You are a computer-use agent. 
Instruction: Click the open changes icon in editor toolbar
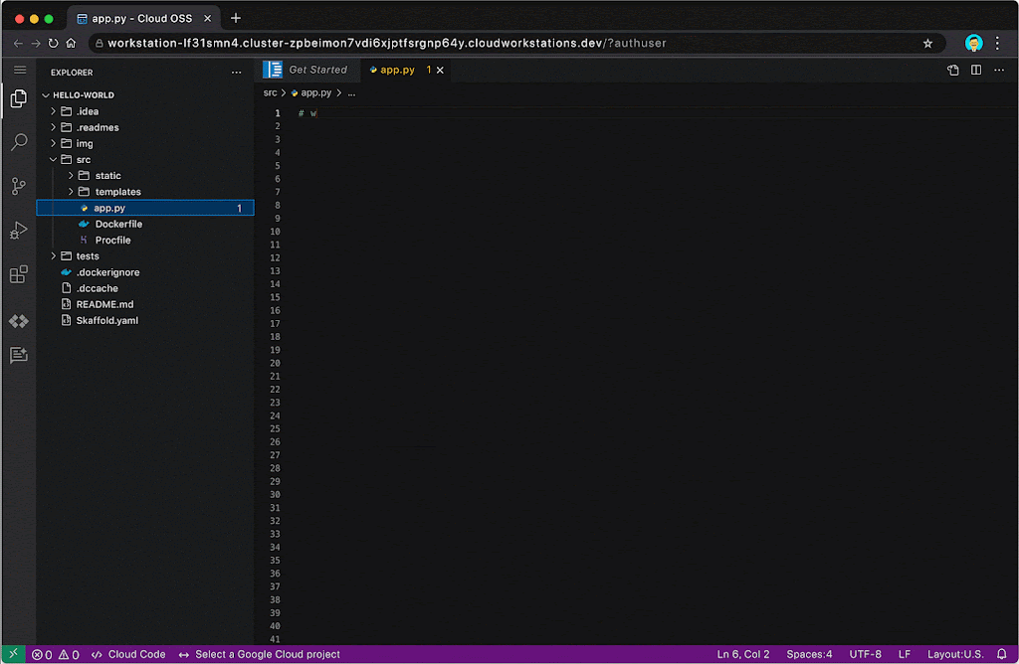pyautogui.click(x=952, y=71)
